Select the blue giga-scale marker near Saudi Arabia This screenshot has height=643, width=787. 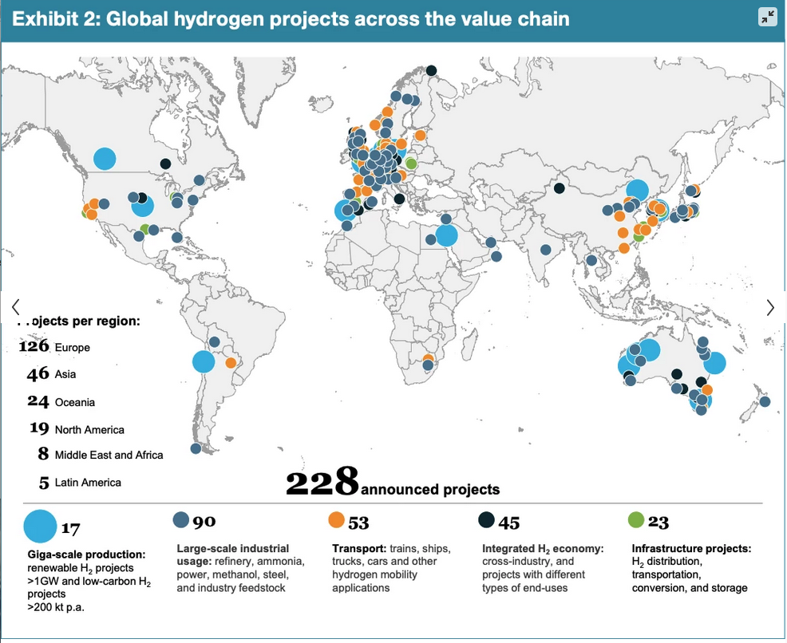point(448,236)
